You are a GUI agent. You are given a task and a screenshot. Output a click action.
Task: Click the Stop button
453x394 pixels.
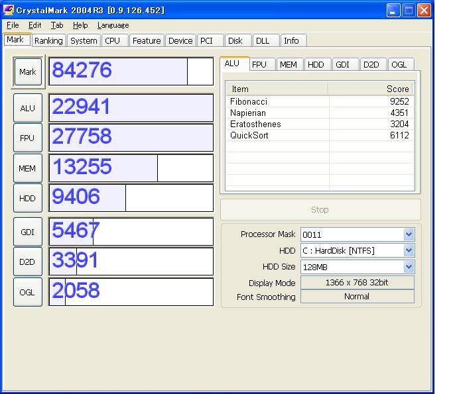[320, 210]
